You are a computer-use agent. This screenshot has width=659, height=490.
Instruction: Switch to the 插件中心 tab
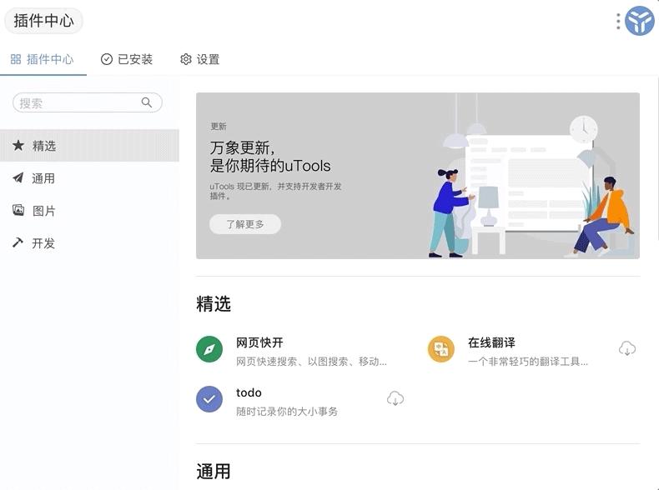[43, 60]
